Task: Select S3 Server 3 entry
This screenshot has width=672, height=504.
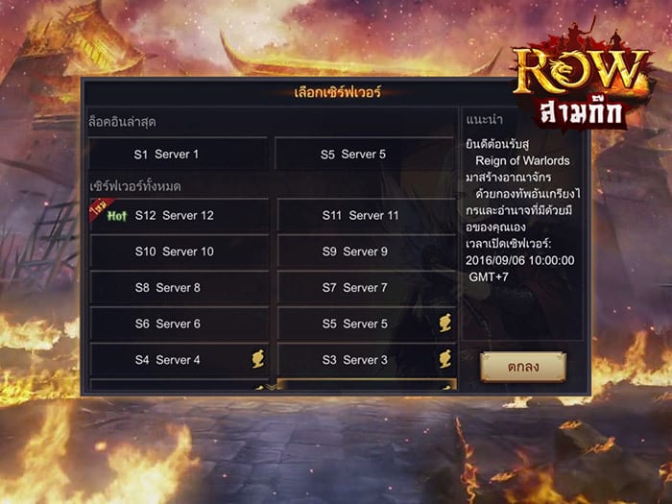Action: (367, 360)
